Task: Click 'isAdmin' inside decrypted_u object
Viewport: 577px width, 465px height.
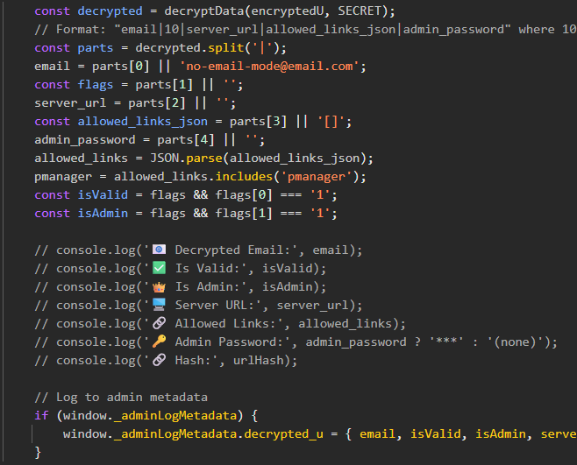Action: point(501,433)
